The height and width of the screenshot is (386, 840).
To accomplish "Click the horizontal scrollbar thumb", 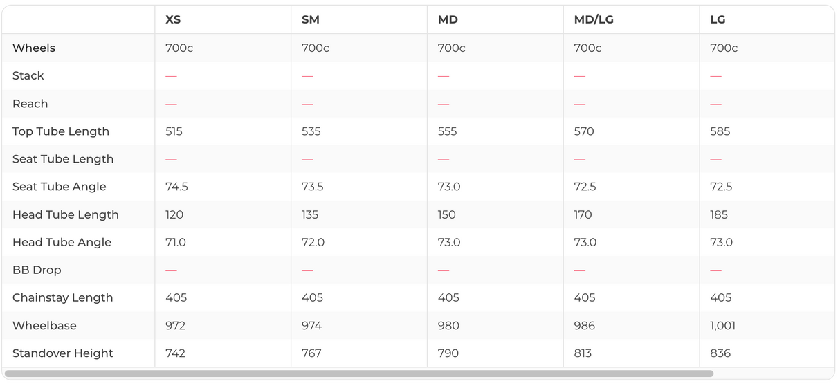I will pos(358,374).
